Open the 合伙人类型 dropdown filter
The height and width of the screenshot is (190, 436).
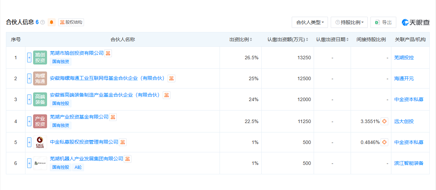(310, 22)
